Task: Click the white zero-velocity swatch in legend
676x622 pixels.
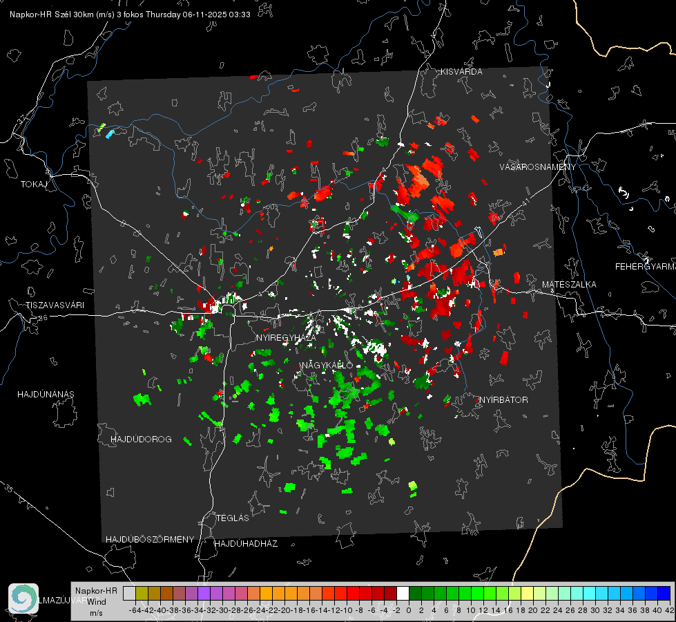Action: (x=403, y=593)
